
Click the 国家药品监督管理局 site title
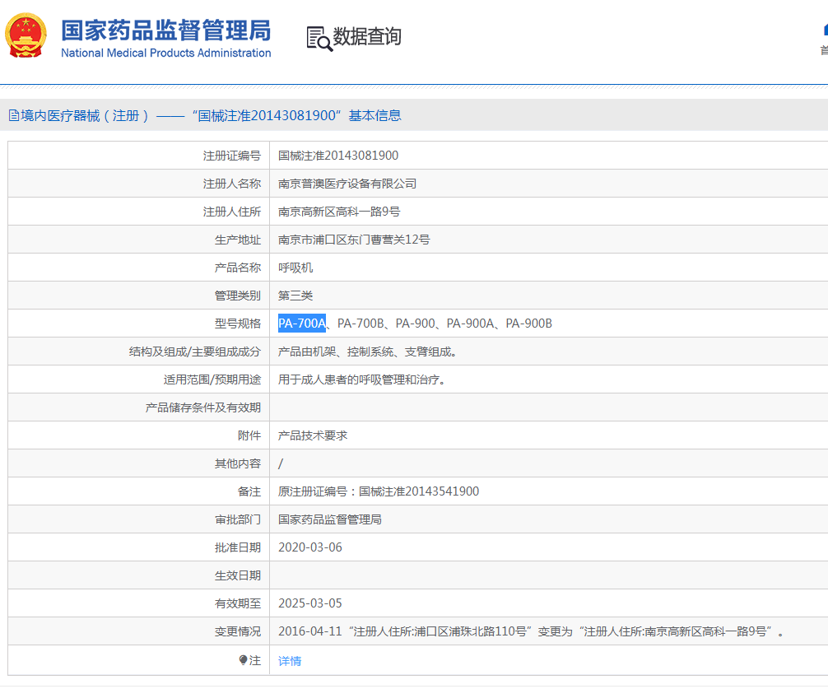point(165,30)
